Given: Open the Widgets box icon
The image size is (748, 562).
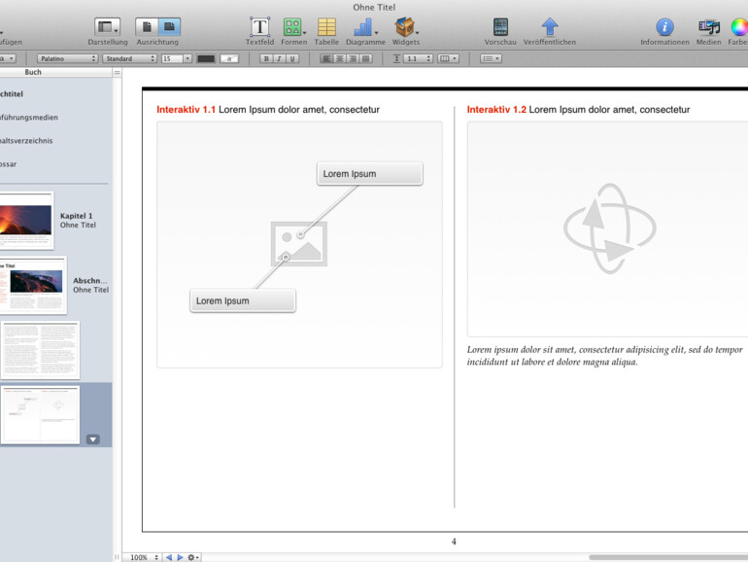Looking at the screenshot, I should click(x=405, y=27).
